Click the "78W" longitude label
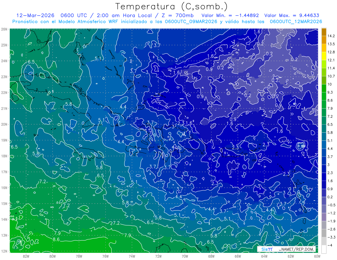337x260 pixels. point(79,256)
